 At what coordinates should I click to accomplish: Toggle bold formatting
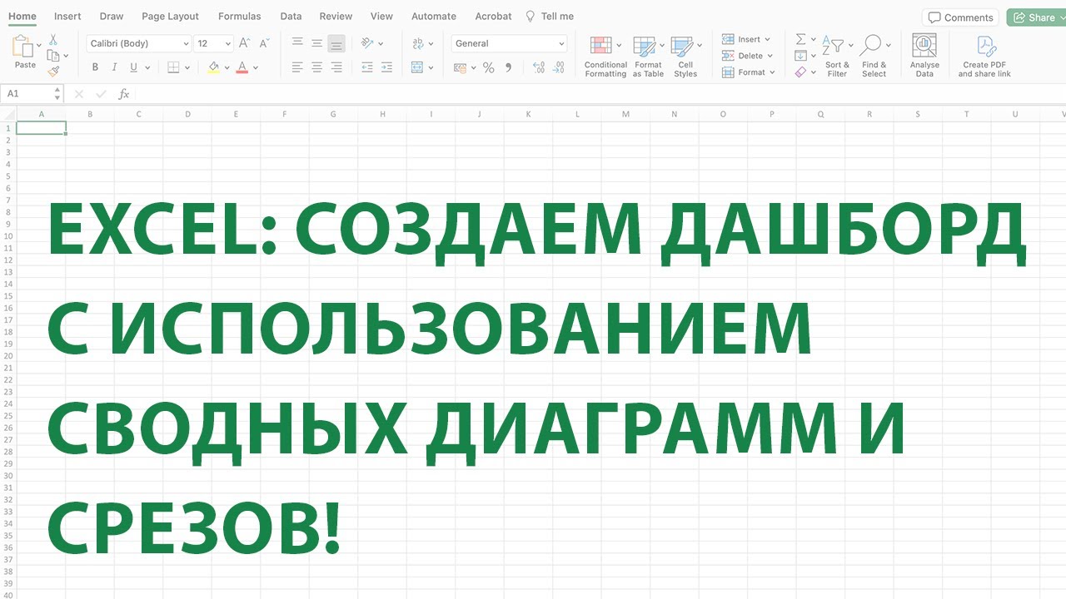(95, 67)
